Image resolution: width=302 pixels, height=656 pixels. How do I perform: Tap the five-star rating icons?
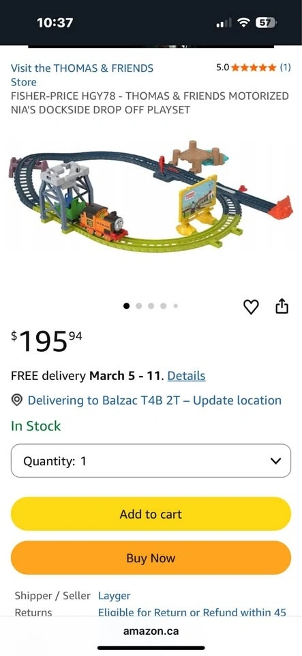click(254, 68)
